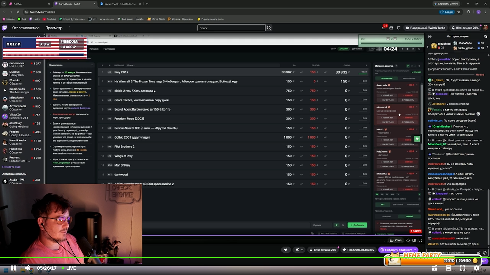The width and height of the screenshot is (490, 275).
Task: Open the Last events - Donat bookmark
Action: [131, 19]
